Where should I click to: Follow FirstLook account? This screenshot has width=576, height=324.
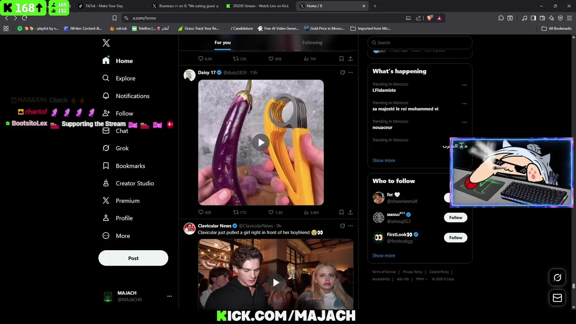click(455, 238)
